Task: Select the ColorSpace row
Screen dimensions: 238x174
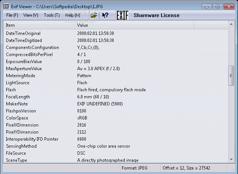Action: point(116,118)
